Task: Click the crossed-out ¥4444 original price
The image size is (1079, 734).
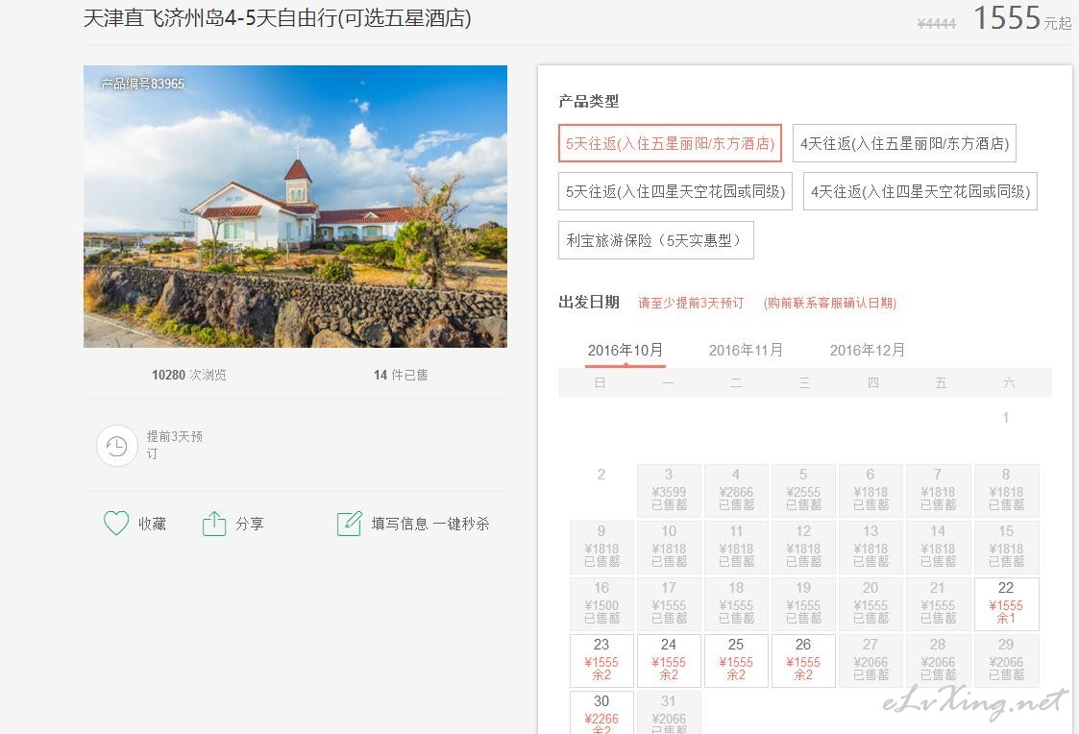Action: pyautogui.click(x=937, y=23)
